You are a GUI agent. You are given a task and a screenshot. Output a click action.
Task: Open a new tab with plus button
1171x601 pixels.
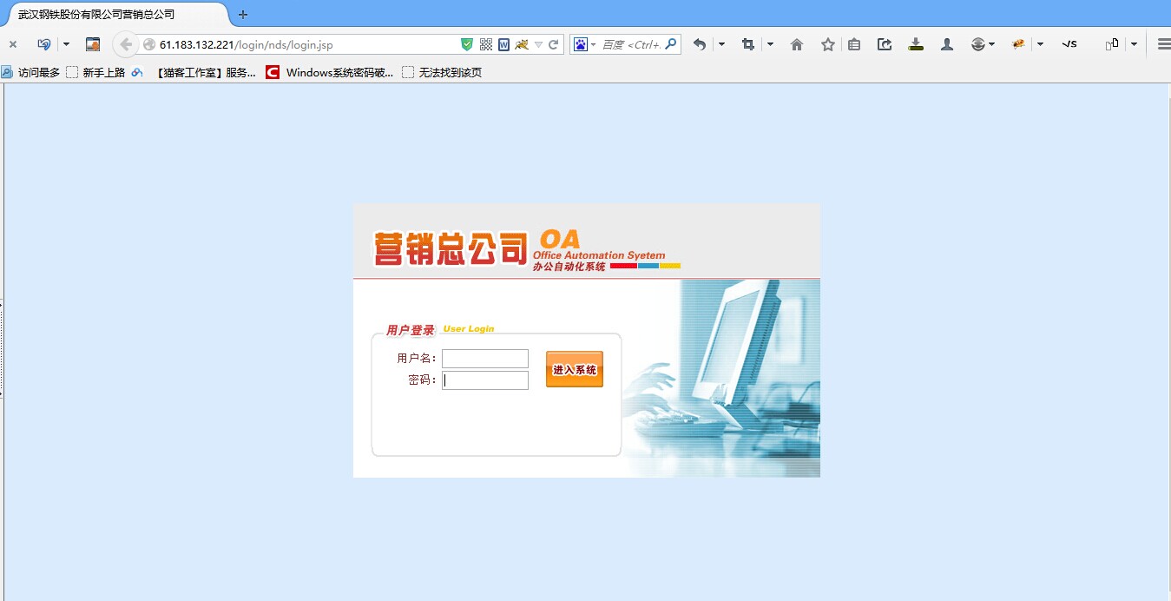click(243, 15)
